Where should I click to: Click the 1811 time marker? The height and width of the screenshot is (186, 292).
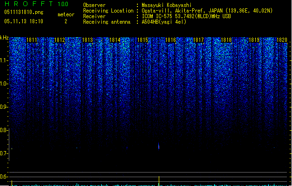pyautogui.click(x=32, y=40)
